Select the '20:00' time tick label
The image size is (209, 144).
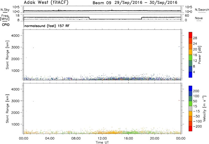point(154,139)
